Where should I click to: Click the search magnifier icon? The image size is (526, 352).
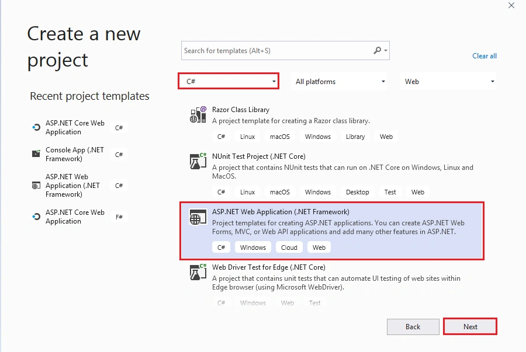378,51
